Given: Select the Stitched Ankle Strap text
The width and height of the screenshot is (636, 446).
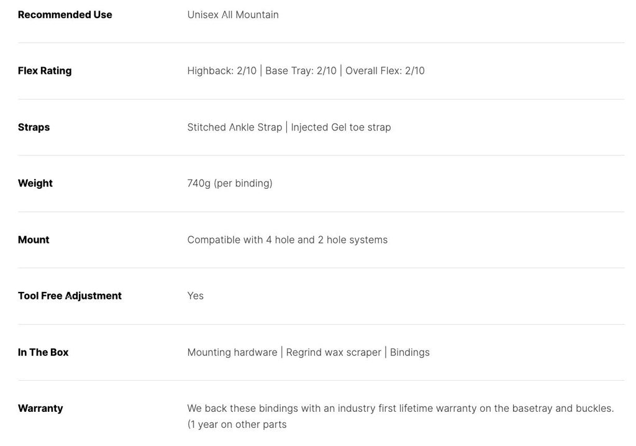Looking at the screenshot, I should click(234, 127).
